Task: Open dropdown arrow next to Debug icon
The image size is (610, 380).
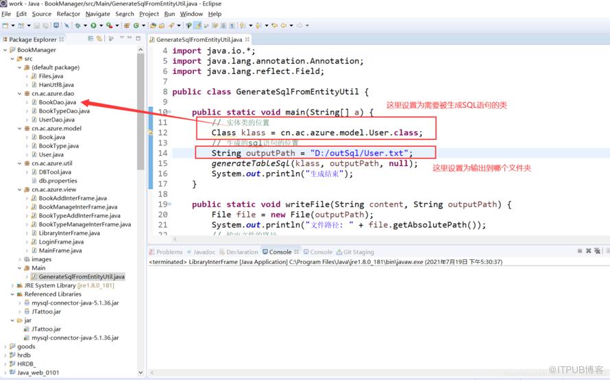Action: point(85,25)
